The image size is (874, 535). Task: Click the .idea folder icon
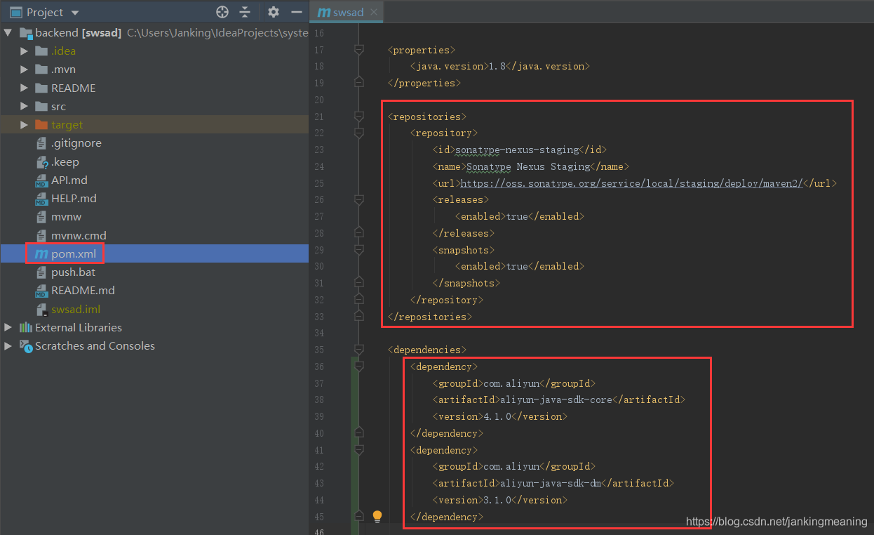point(41,51)
